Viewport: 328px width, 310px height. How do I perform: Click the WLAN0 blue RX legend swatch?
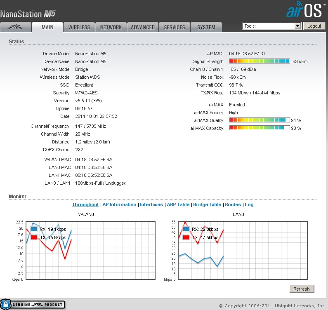pos(34,229)
